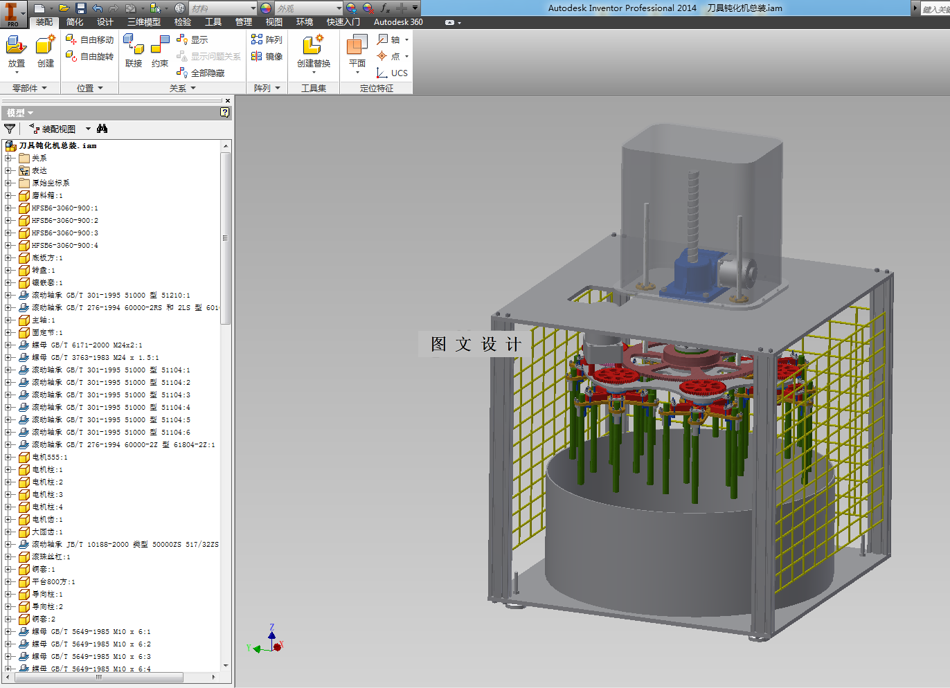Click the 镜像 (Mirror) tool
The width and height of the screenshot is (950, 688).
[267, 56]
